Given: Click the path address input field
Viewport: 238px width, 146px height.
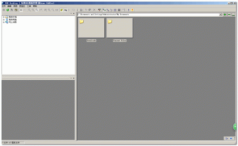Looking at the screenshot, I should [148, 14].
